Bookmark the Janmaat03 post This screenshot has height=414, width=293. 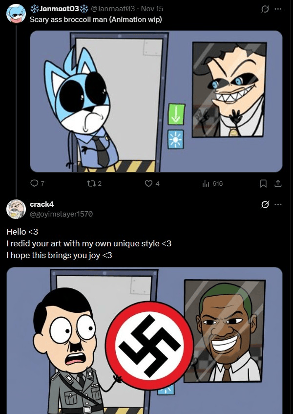click(x=263, y=184)
